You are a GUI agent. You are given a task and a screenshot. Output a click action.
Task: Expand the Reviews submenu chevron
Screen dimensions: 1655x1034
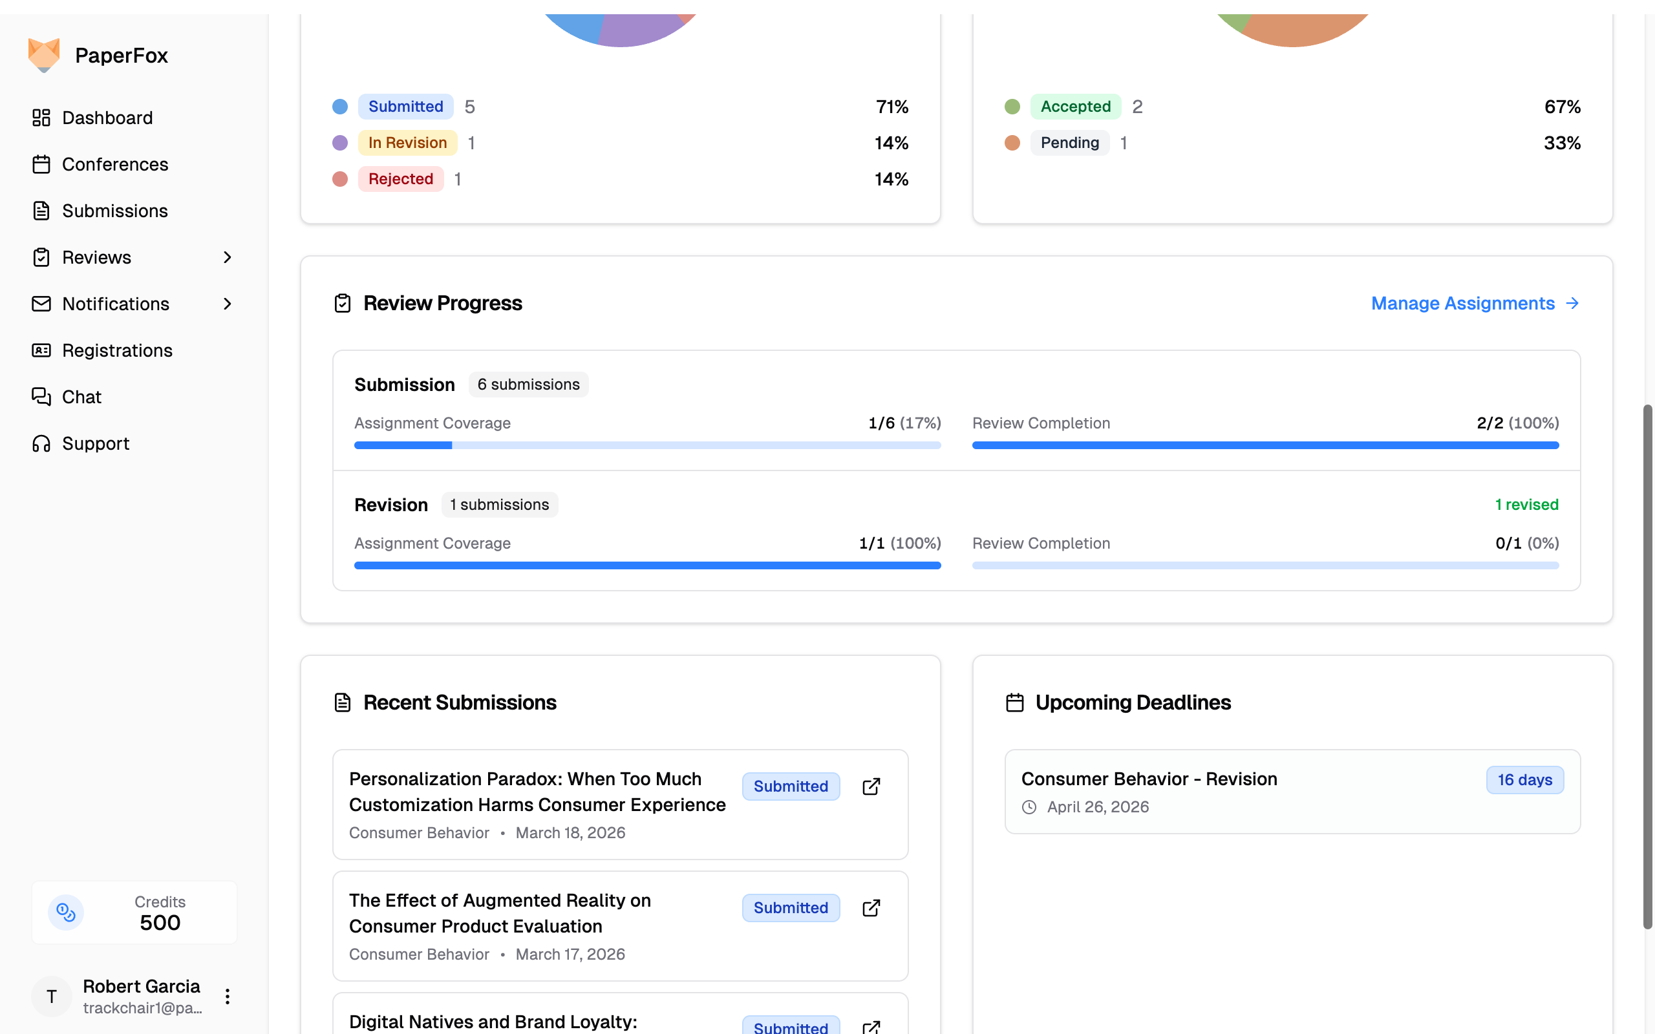(227, 257)
